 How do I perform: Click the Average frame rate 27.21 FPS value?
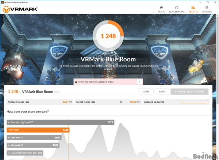(x=67, y=102)
